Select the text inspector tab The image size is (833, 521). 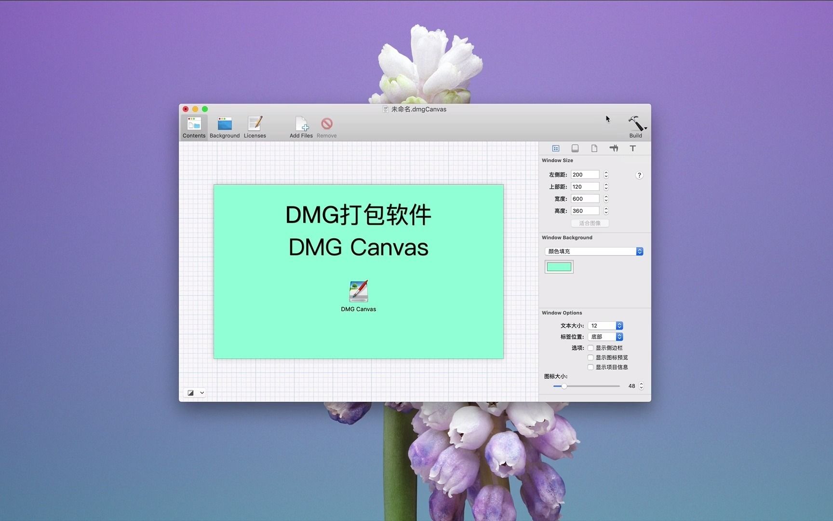click(x=633, y=149)
